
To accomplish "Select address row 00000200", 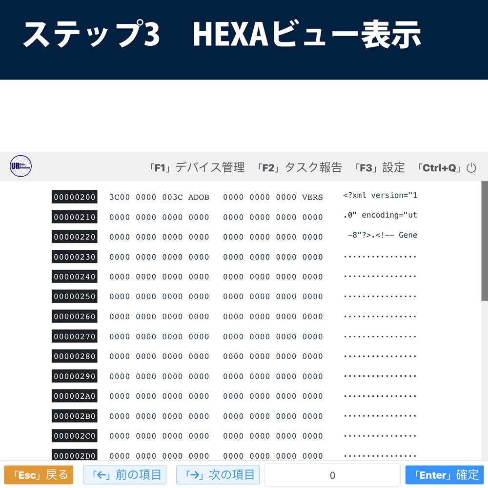I will [75, 197].
